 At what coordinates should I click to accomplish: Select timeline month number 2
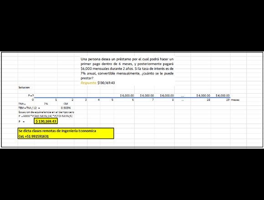coord(72,100)
